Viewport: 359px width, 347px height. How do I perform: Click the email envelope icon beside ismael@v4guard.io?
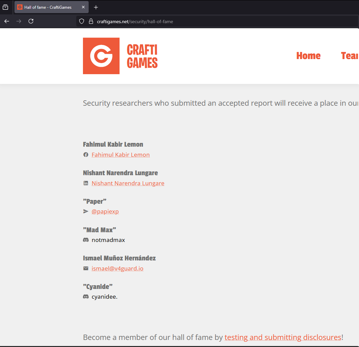[x=86, y=268]
